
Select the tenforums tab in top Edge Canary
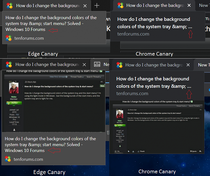click(x=47, y=6)
